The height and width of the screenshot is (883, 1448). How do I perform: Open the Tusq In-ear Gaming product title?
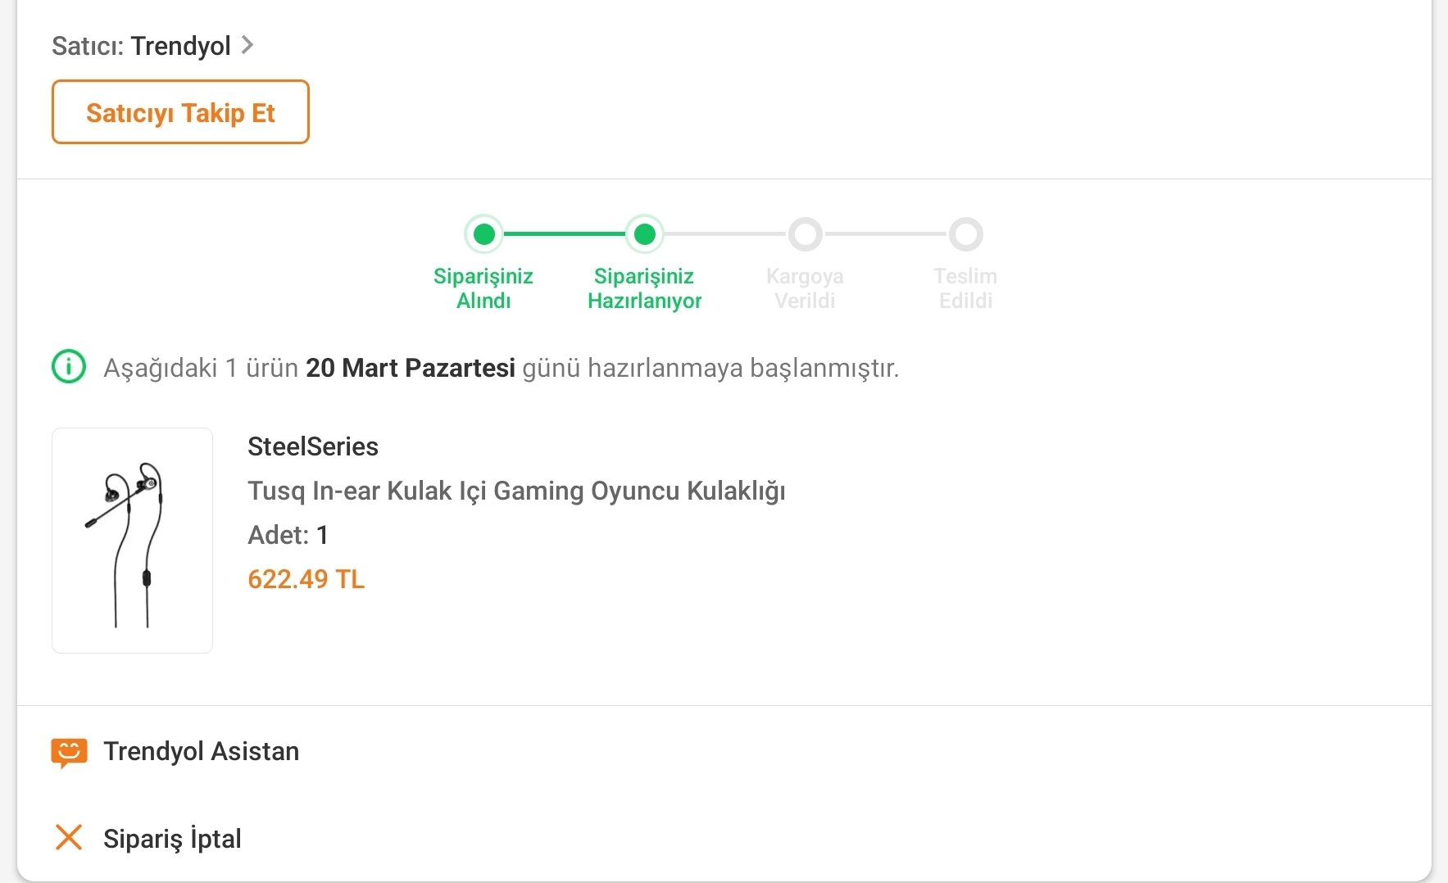pyautogui.click(x=516, y=491)
